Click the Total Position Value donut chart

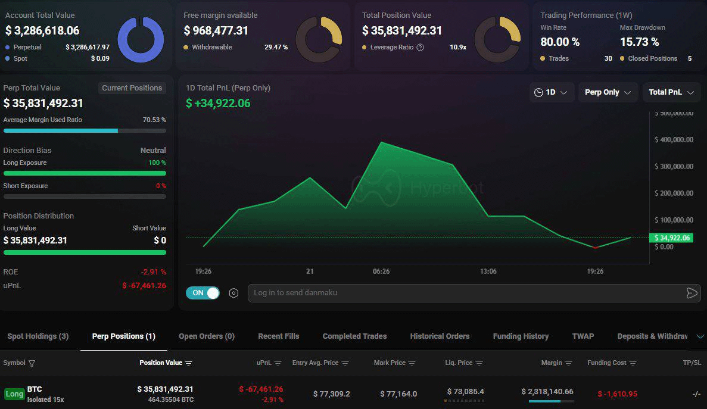click(x=497, y=39)
